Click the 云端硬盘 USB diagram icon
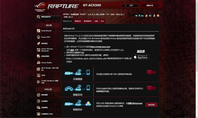This screenshot has height=118, width=198. 77,72
